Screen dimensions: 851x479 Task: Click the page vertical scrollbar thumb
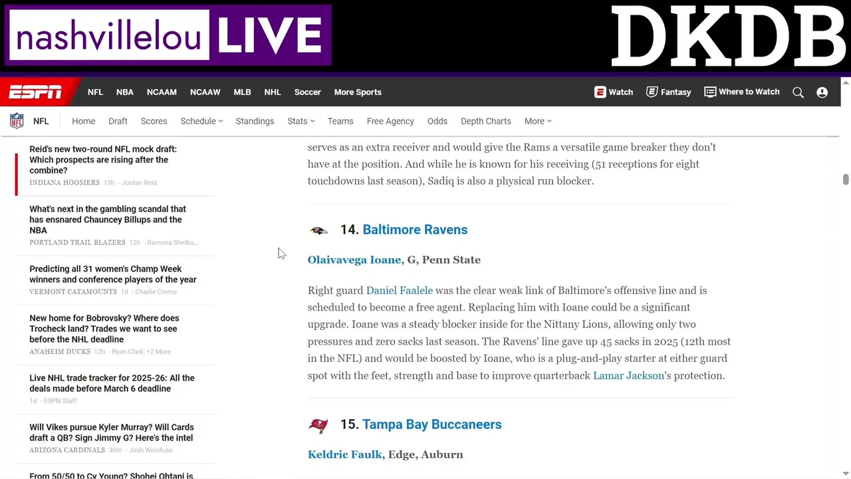point(846,180)
